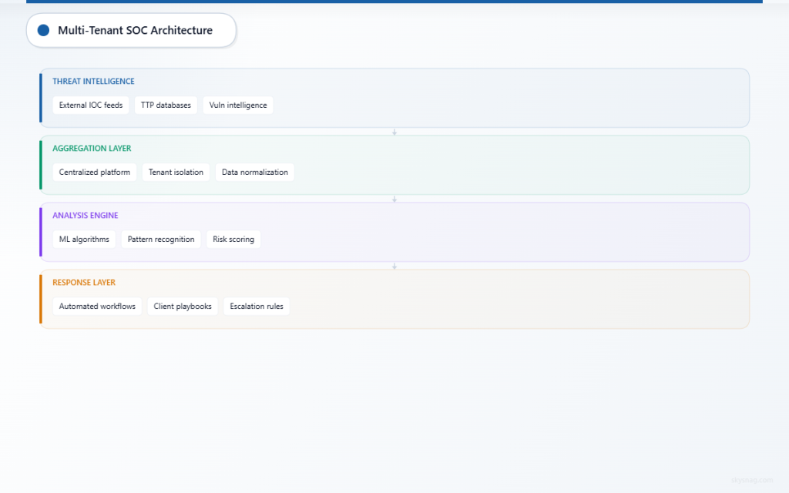Click the orange accent bar of Response Layer

click(42, 299)
